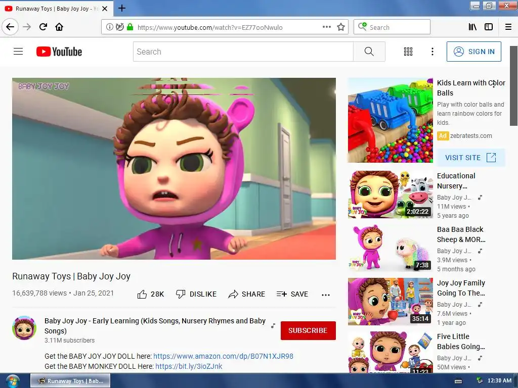
Task: Click the YouTube magnifier search button
Action: click(369, 52)
